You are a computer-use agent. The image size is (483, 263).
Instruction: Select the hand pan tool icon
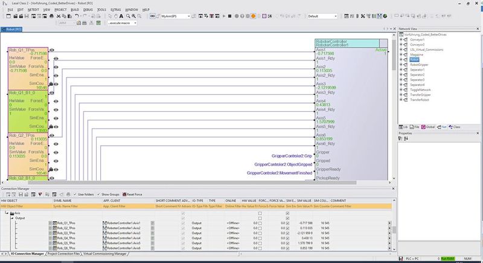[116, 16]
